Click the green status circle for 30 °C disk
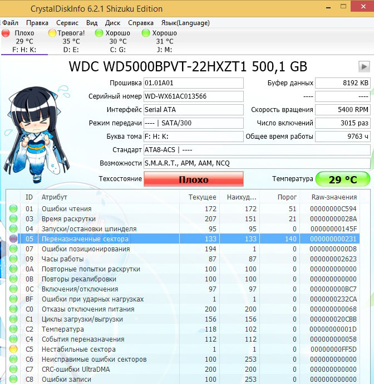The image size is (374, 384). (x=99, y=33)
